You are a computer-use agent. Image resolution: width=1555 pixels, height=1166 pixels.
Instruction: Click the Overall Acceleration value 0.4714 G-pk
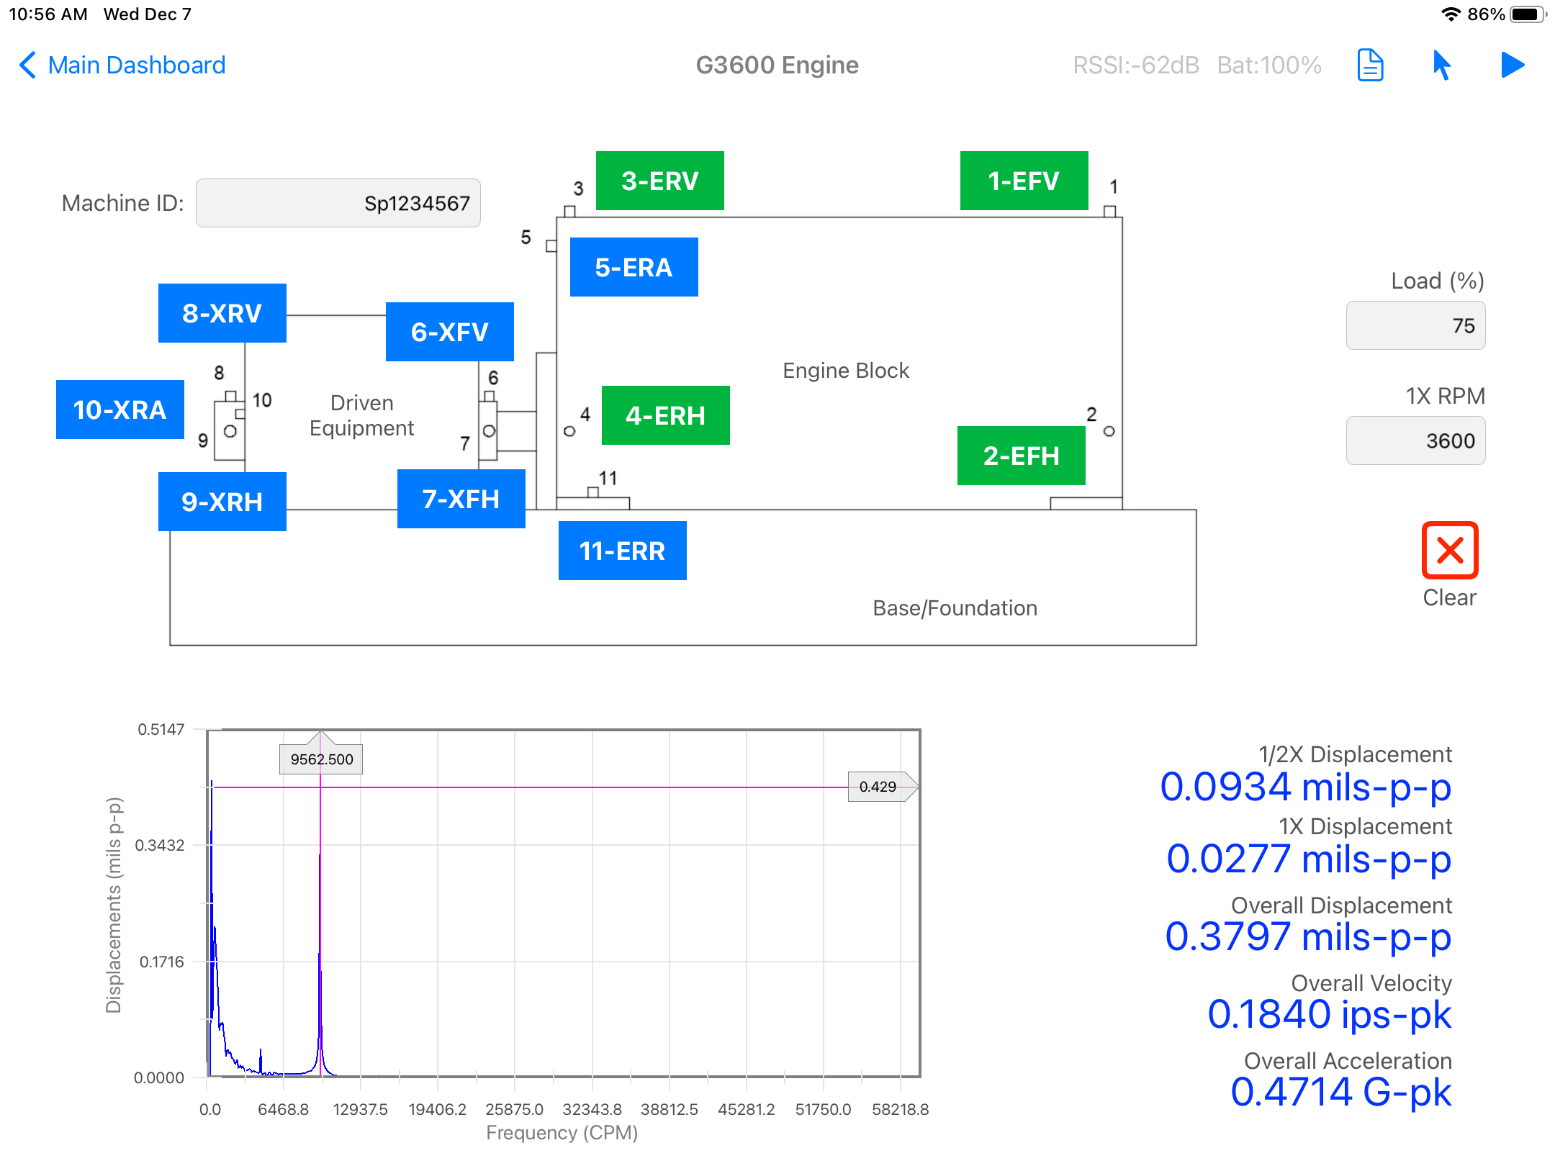1340,1092
